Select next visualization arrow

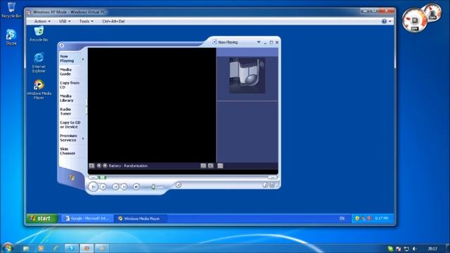coord(105,166)
